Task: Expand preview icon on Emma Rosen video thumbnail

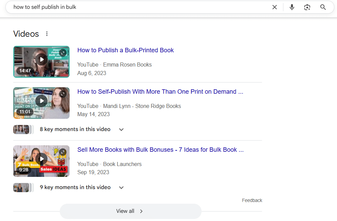Action: (63, 53)
